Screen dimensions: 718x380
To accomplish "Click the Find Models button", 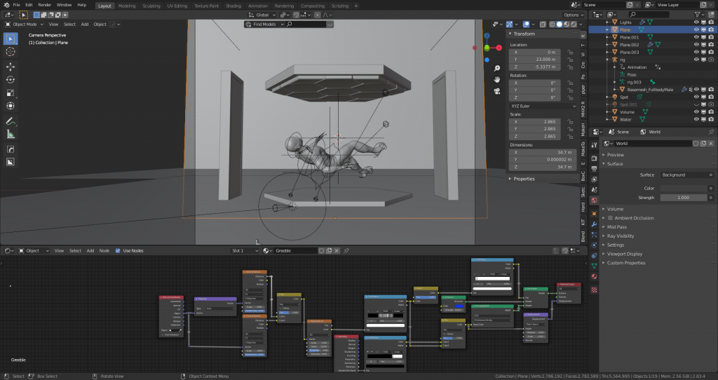I will (x=264, y=25).
